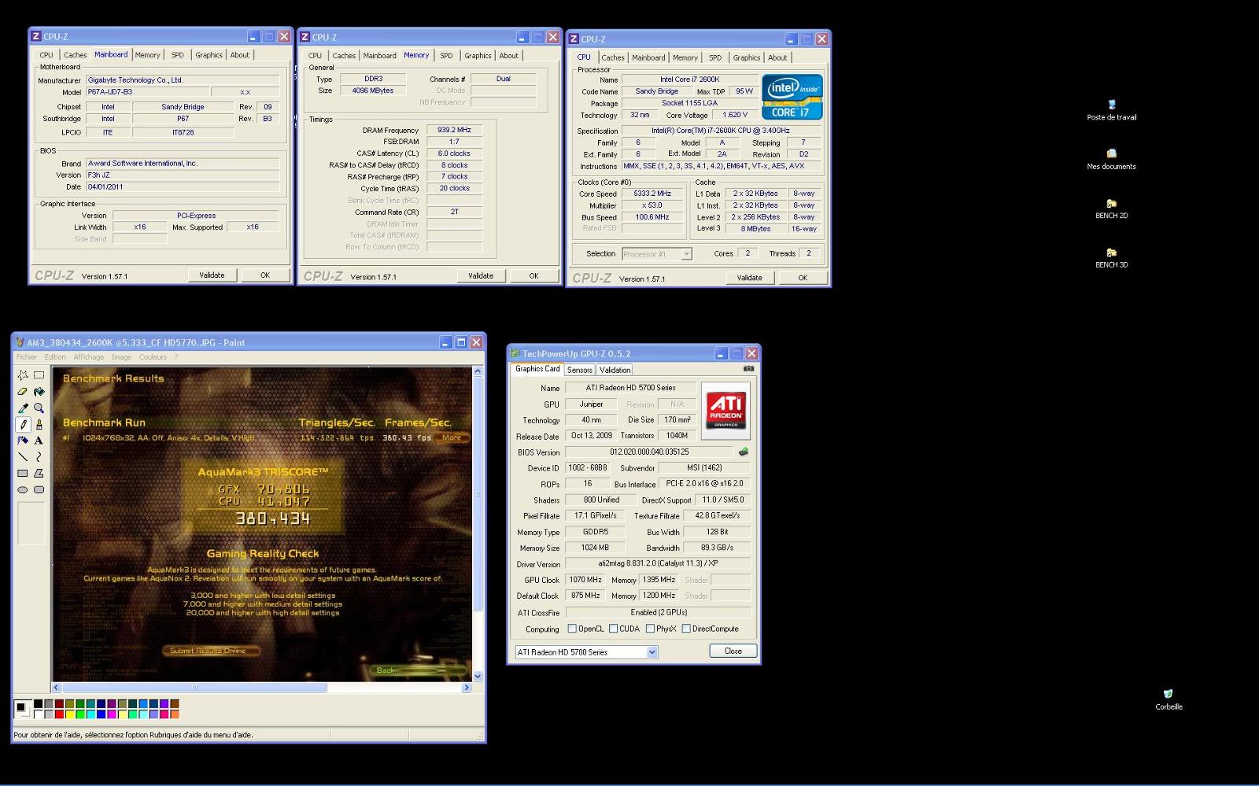Click Paint horizontal scrollbar left arrow
This screenshot has width=1259, height=786.
(56, 688)
